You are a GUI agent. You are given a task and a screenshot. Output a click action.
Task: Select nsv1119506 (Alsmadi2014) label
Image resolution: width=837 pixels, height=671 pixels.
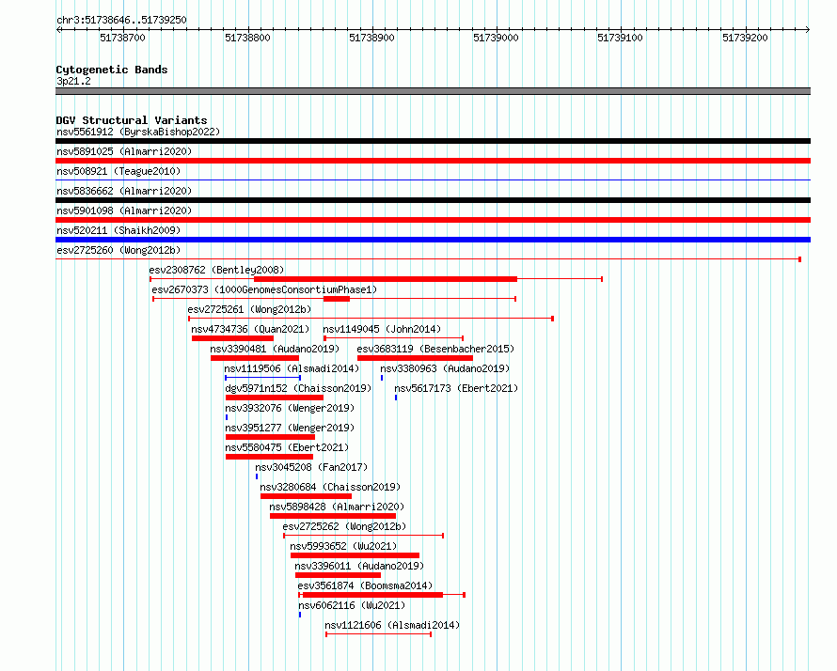coord(292,368)
